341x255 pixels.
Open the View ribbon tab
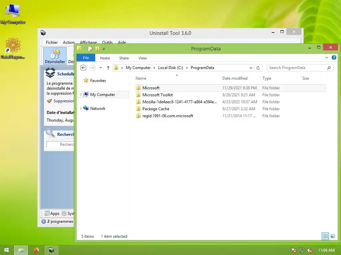tap(143, 58)
